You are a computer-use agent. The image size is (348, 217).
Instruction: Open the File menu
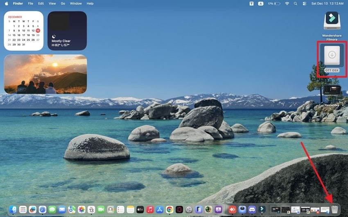point(30,4)
